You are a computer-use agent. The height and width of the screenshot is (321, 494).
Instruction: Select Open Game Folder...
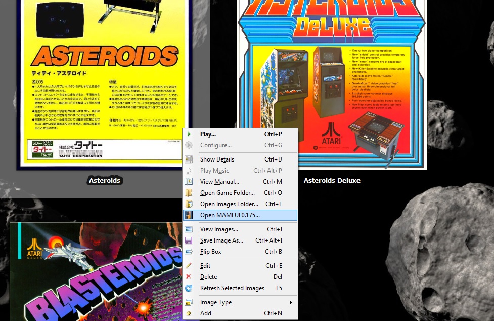point(240,193)
